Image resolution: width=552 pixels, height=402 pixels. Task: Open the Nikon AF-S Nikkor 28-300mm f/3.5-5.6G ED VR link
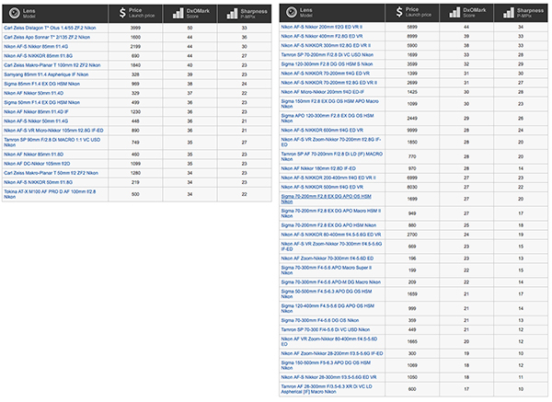click(x=328, y=377)
